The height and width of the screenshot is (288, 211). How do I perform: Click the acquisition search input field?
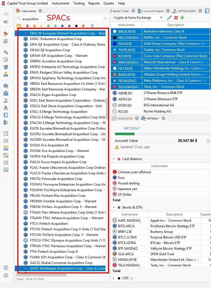pos(62,18)
